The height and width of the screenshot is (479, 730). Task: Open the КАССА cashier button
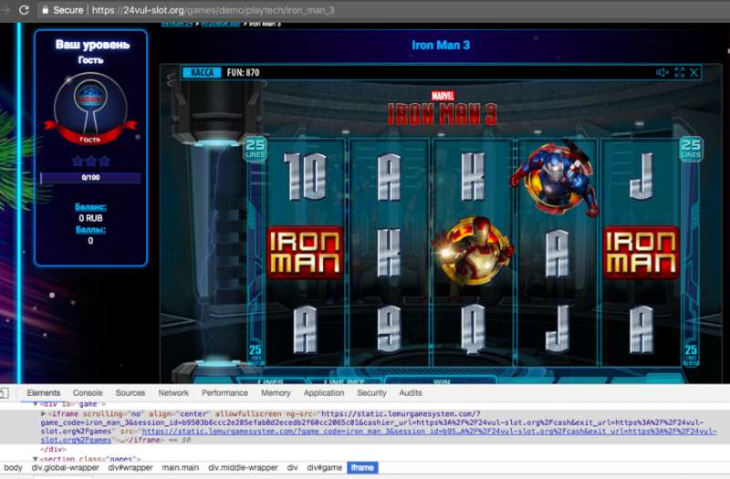point(202,73)
